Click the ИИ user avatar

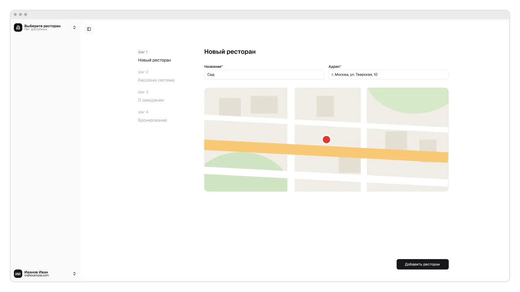pyautogui.click(x=18, y=274)
